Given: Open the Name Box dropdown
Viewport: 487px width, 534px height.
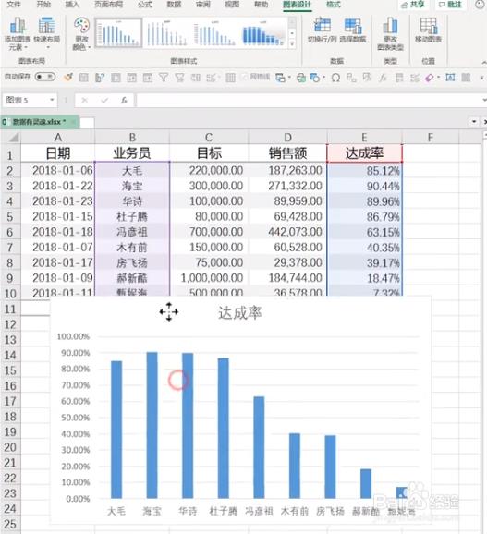Looking at the screenshot, I should click(x=52, y=100).
